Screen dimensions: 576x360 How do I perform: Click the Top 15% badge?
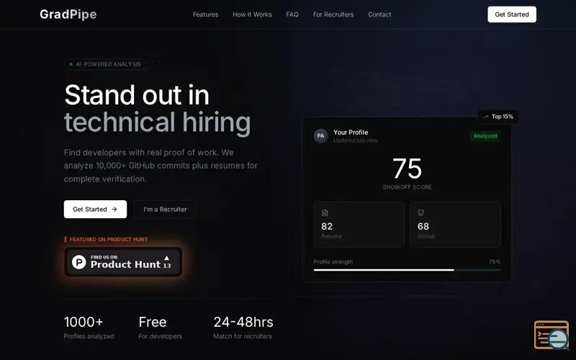pos(498,117)
